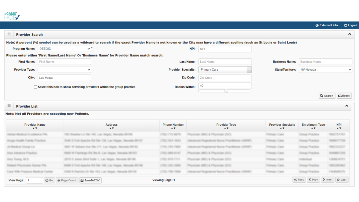Open the State/Territory dropdown
359x202 pixels.
(325, 70)
